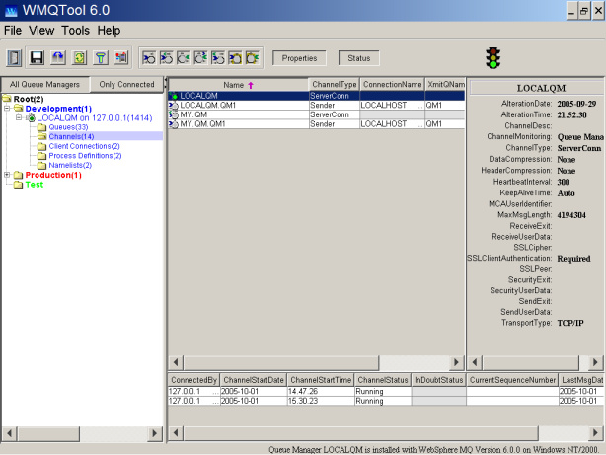
Task: Refresh using the yellow-green arrows icon
Action: point(79,58)
